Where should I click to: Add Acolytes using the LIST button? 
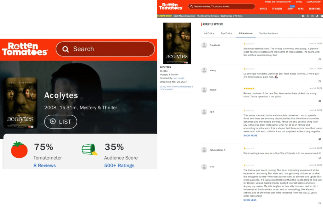point(61,122)
